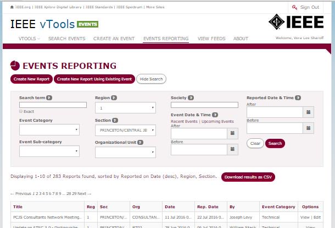Click the maroon Search button

[x=275, y=143]
